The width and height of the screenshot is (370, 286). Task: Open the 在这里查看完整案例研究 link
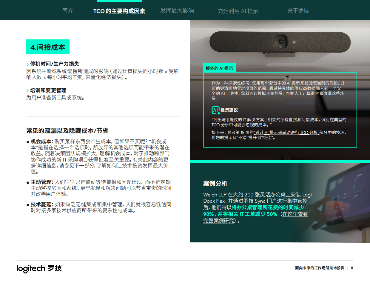pyautogui.click(x=255, y=217)
